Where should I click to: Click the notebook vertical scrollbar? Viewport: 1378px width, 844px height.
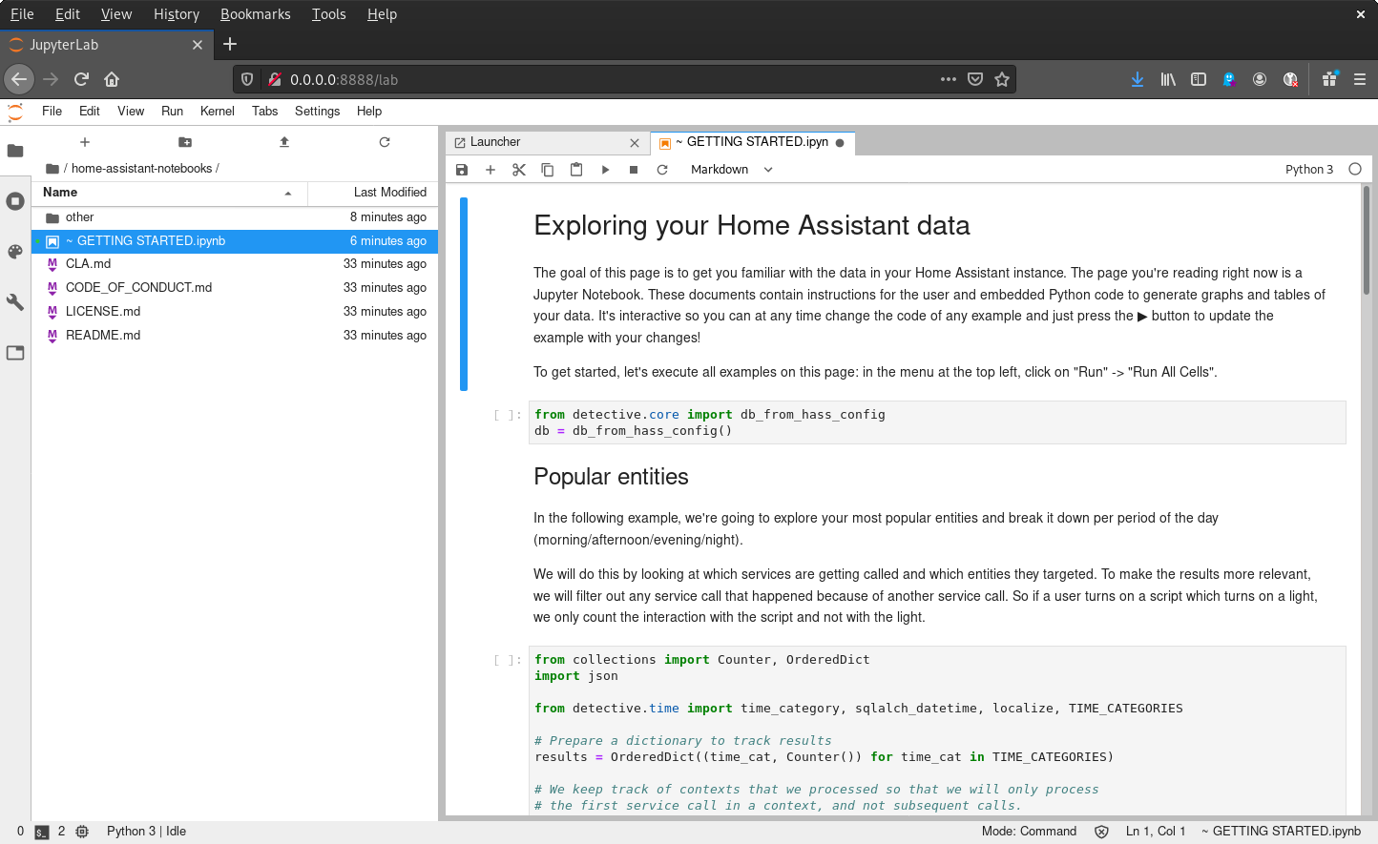click(x=1367, y=241)
